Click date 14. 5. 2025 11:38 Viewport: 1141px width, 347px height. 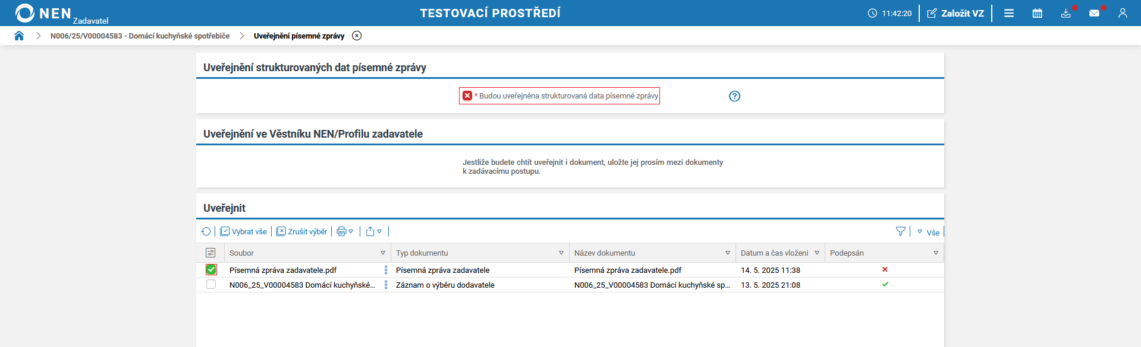pyautogui.click(x=771, y=270)
